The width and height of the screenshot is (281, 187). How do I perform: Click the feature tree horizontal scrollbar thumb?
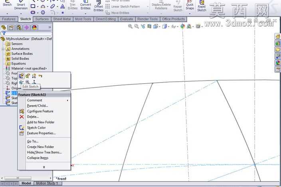(18, 178)
